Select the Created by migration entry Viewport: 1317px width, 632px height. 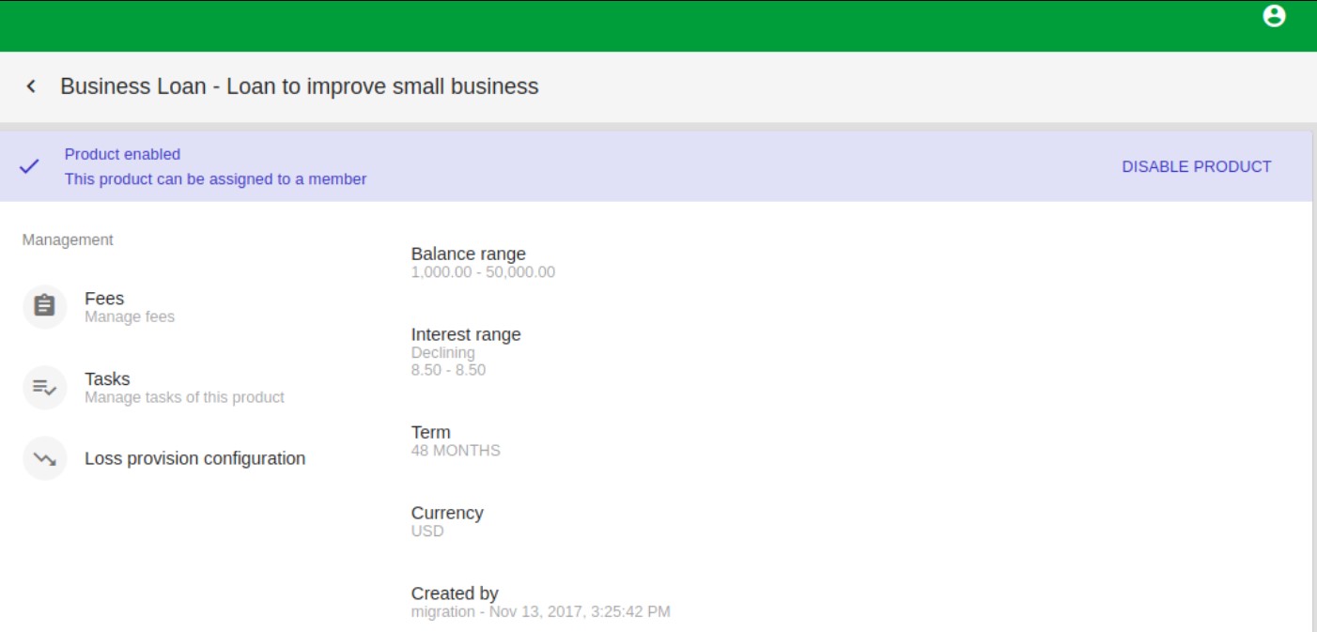(539, 610)
